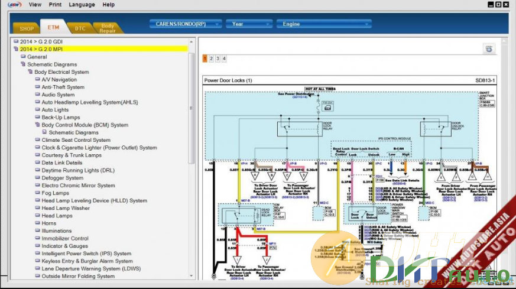
Task: Click the Fog Lamps book icon
Action: pyautogui.click(x=37, y=193)
